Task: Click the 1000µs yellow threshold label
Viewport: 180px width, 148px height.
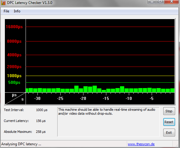Action: (14, 76)
